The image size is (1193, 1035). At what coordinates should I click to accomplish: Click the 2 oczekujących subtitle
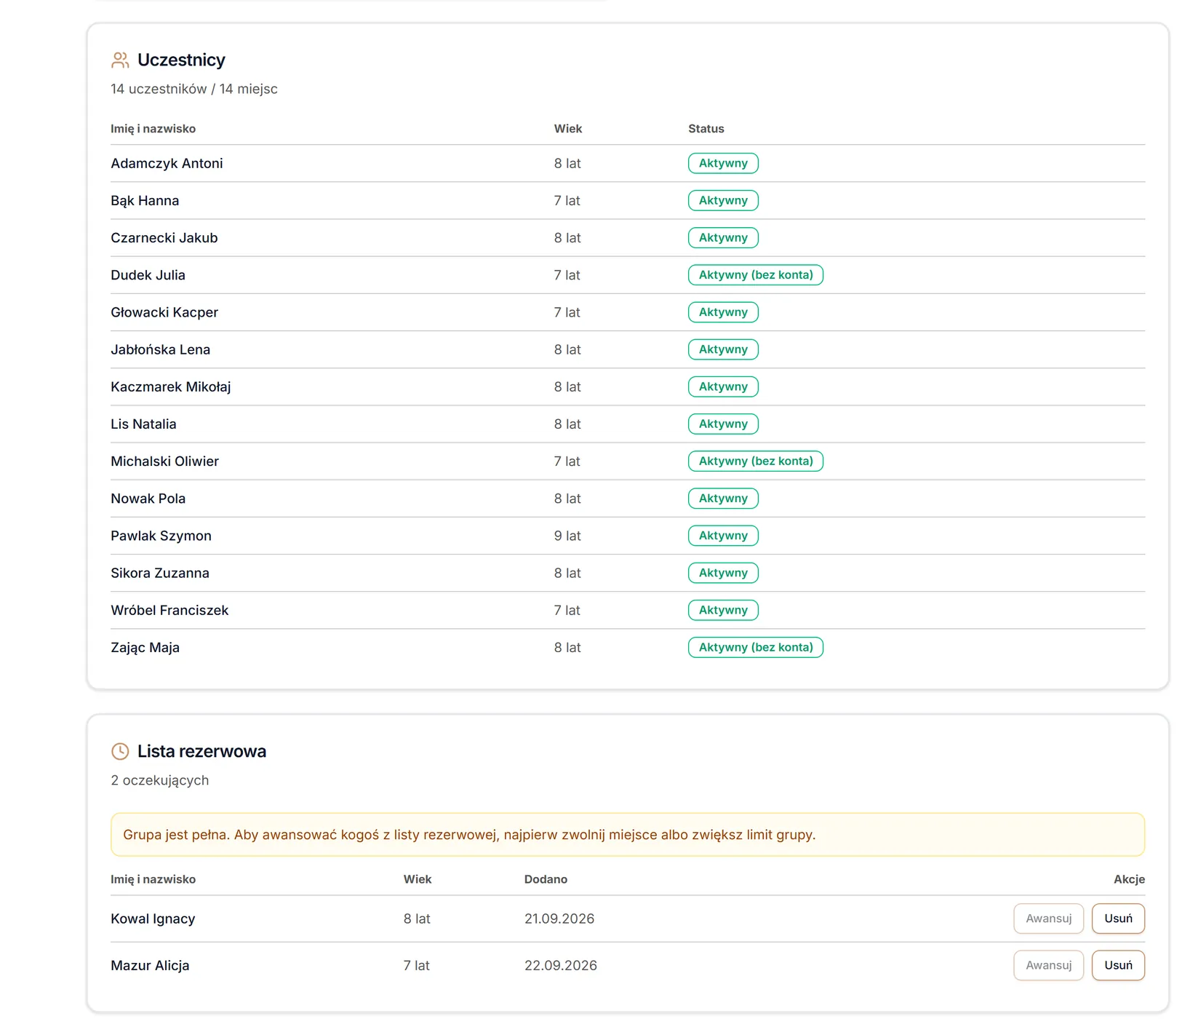159,780
